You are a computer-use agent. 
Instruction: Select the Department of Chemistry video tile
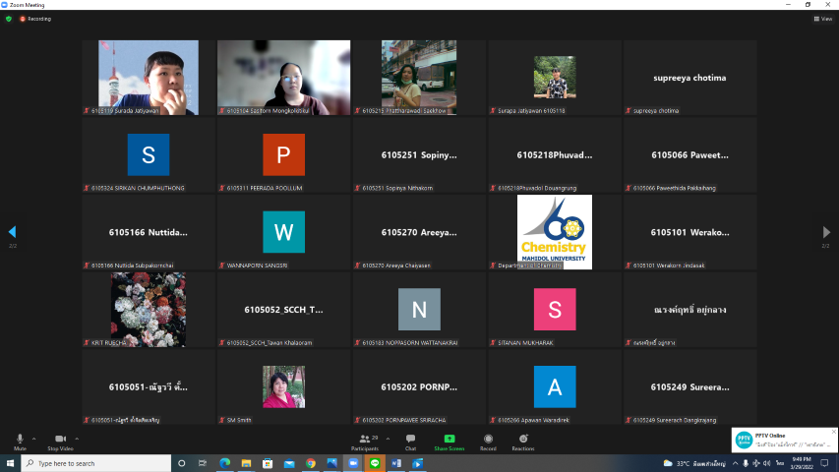[555, 232]
